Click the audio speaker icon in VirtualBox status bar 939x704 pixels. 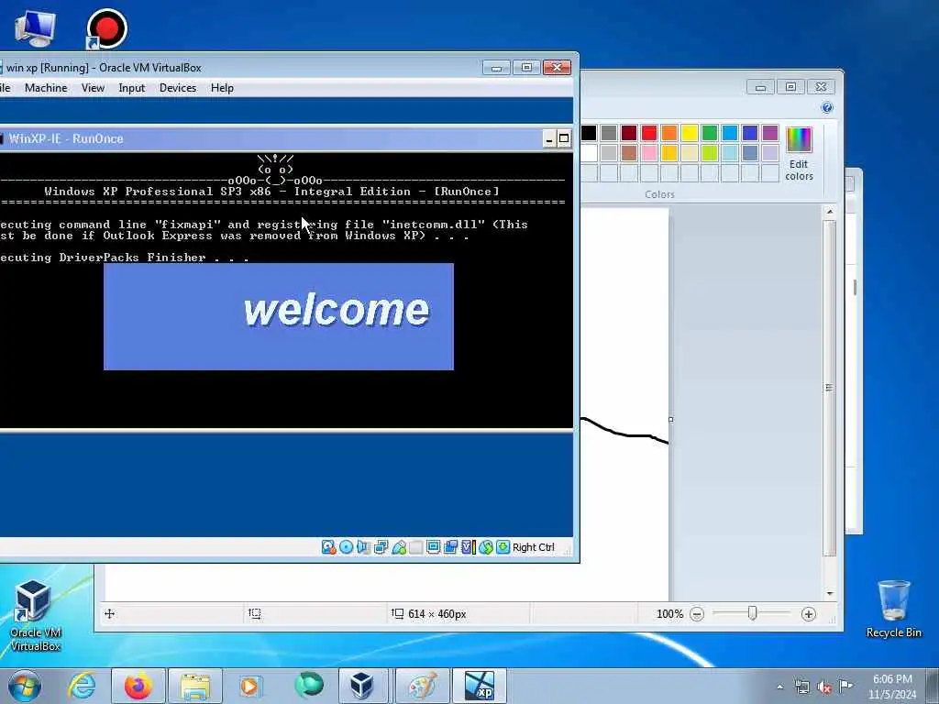(363, 547)
